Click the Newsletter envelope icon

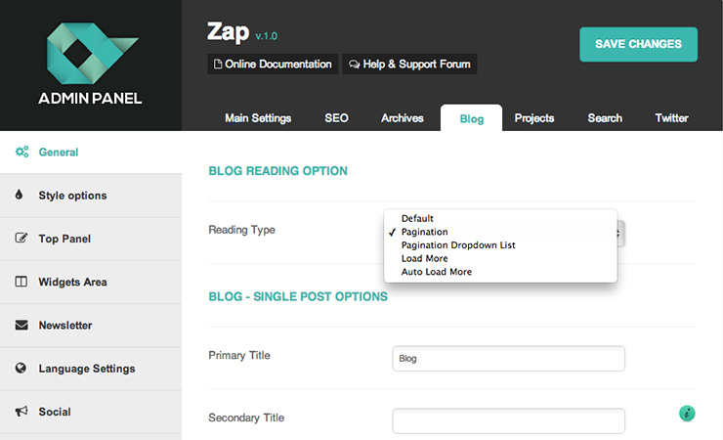(x=21, y=325)
